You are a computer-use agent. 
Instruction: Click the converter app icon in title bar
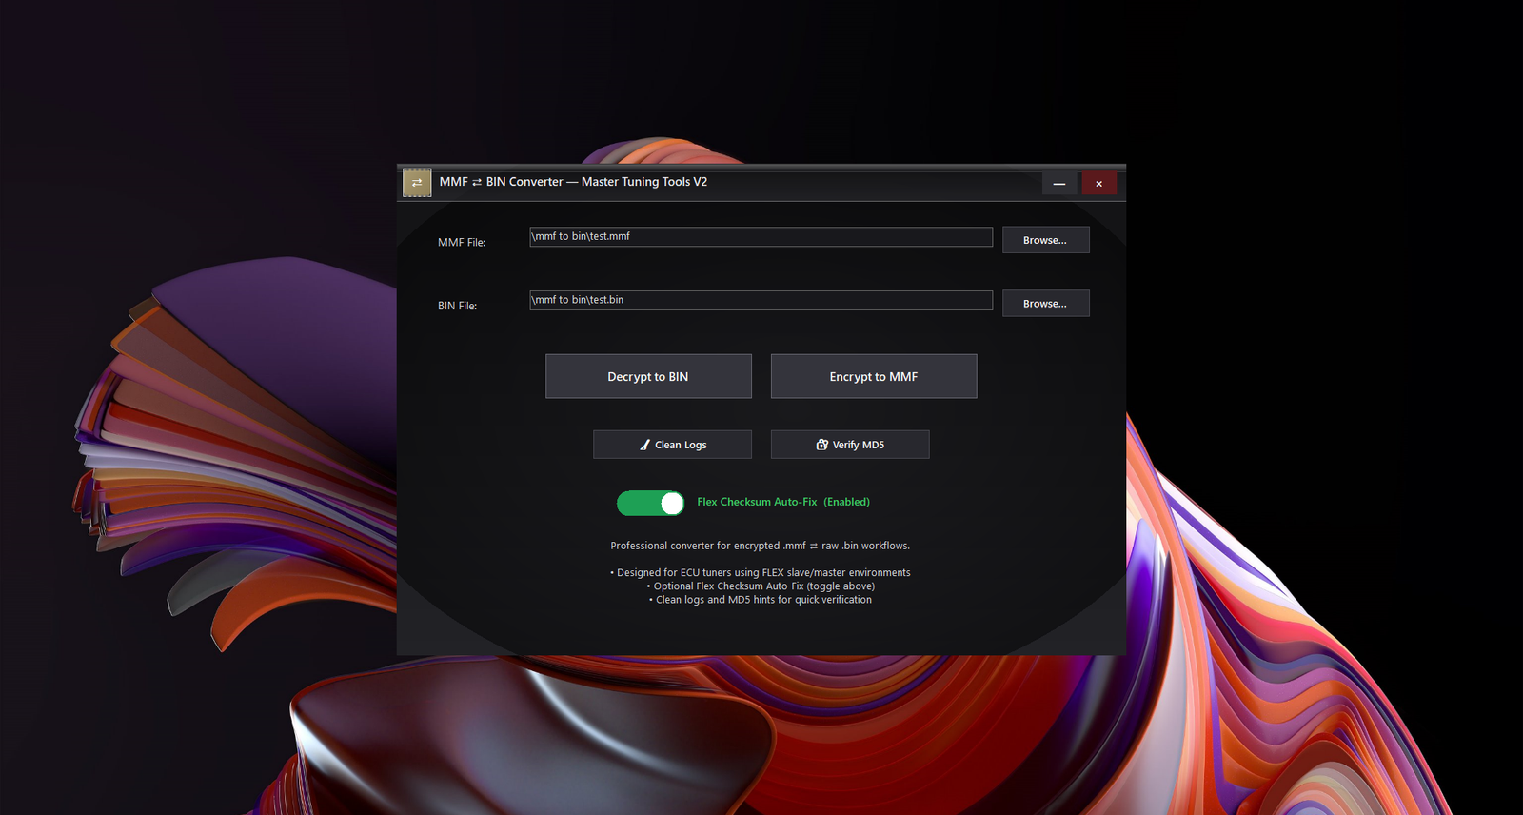(417, 183)
